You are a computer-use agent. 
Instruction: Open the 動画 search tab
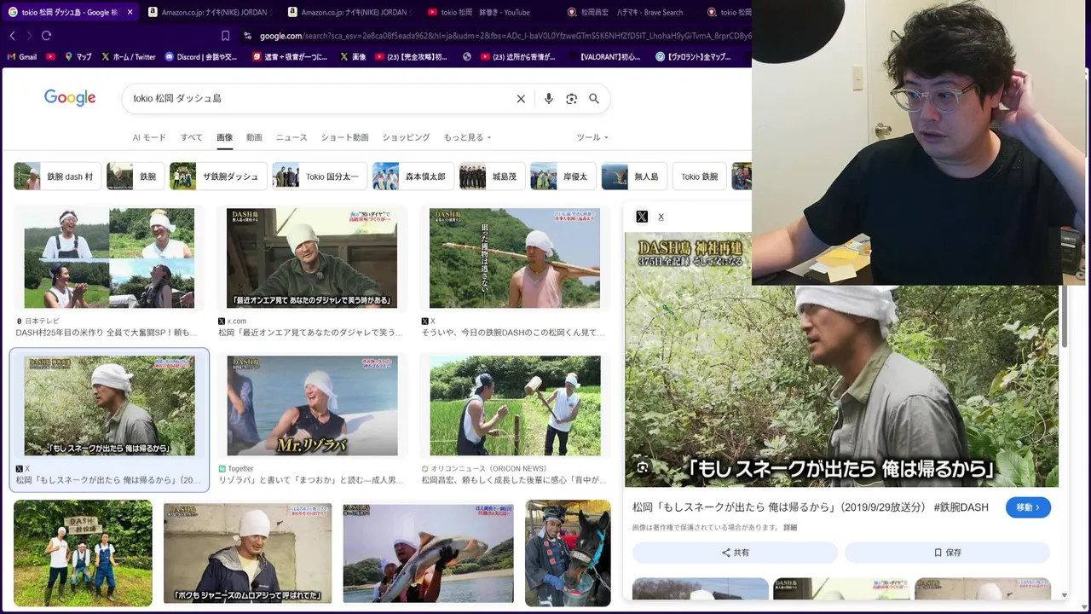click(x=254, y=137)
